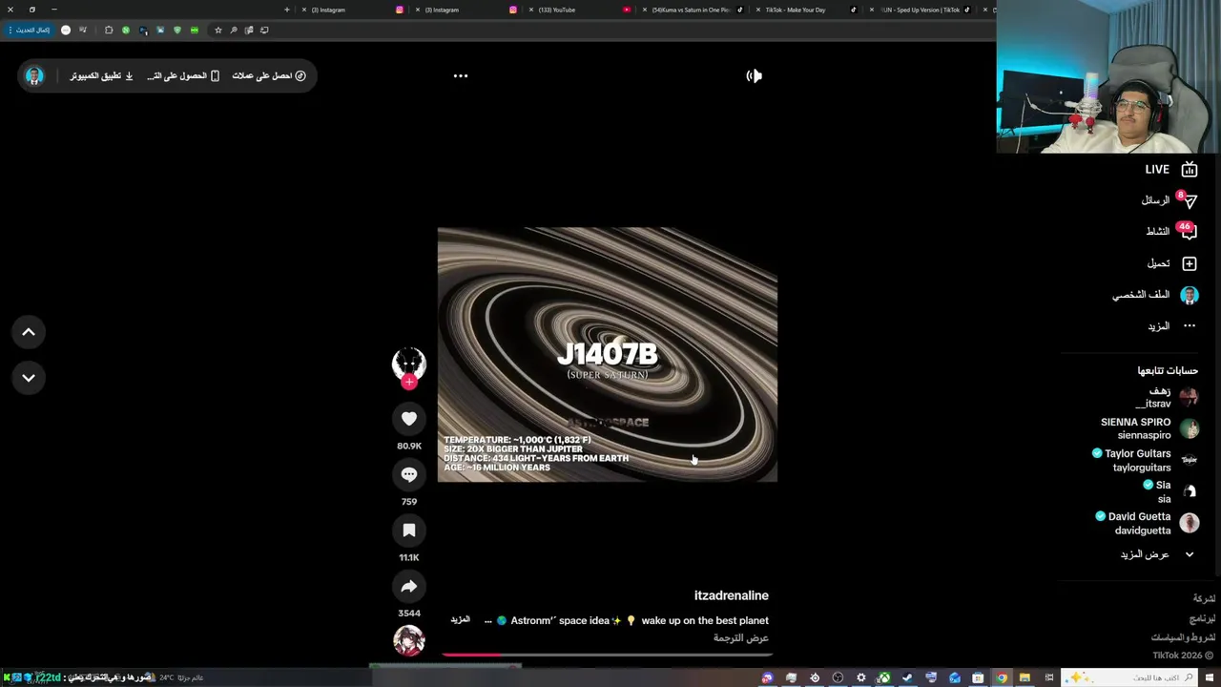
Task: Open المزيد more options in sidebar
Action: pos(1171,326)
